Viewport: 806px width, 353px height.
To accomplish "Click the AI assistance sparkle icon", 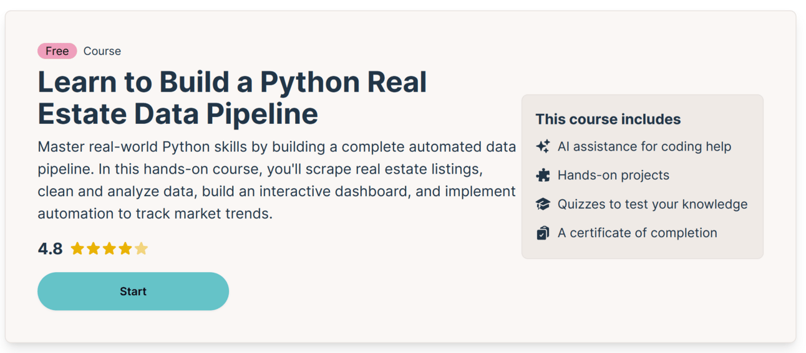I will tap(543, 146).
